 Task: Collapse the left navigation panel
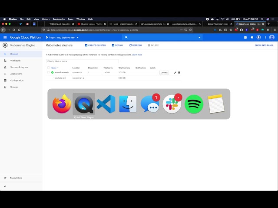click(x=5, y=186)
